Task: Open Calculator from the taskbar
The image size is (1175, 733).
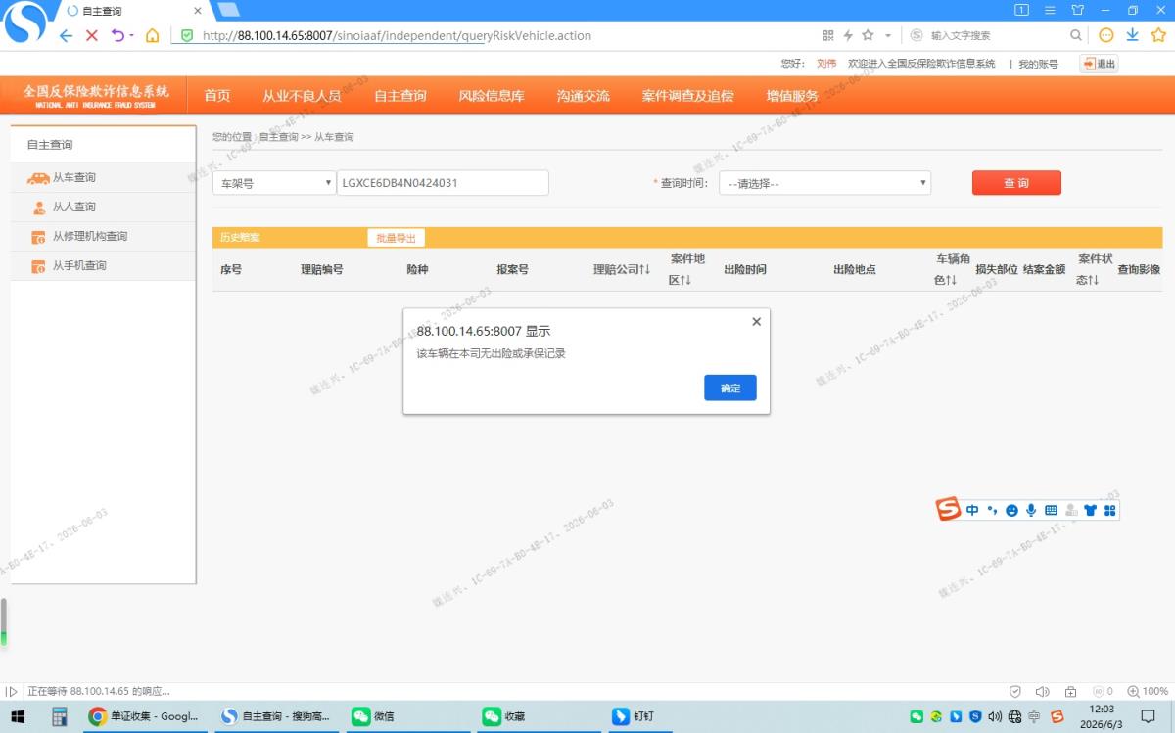Action: (59, 716)
